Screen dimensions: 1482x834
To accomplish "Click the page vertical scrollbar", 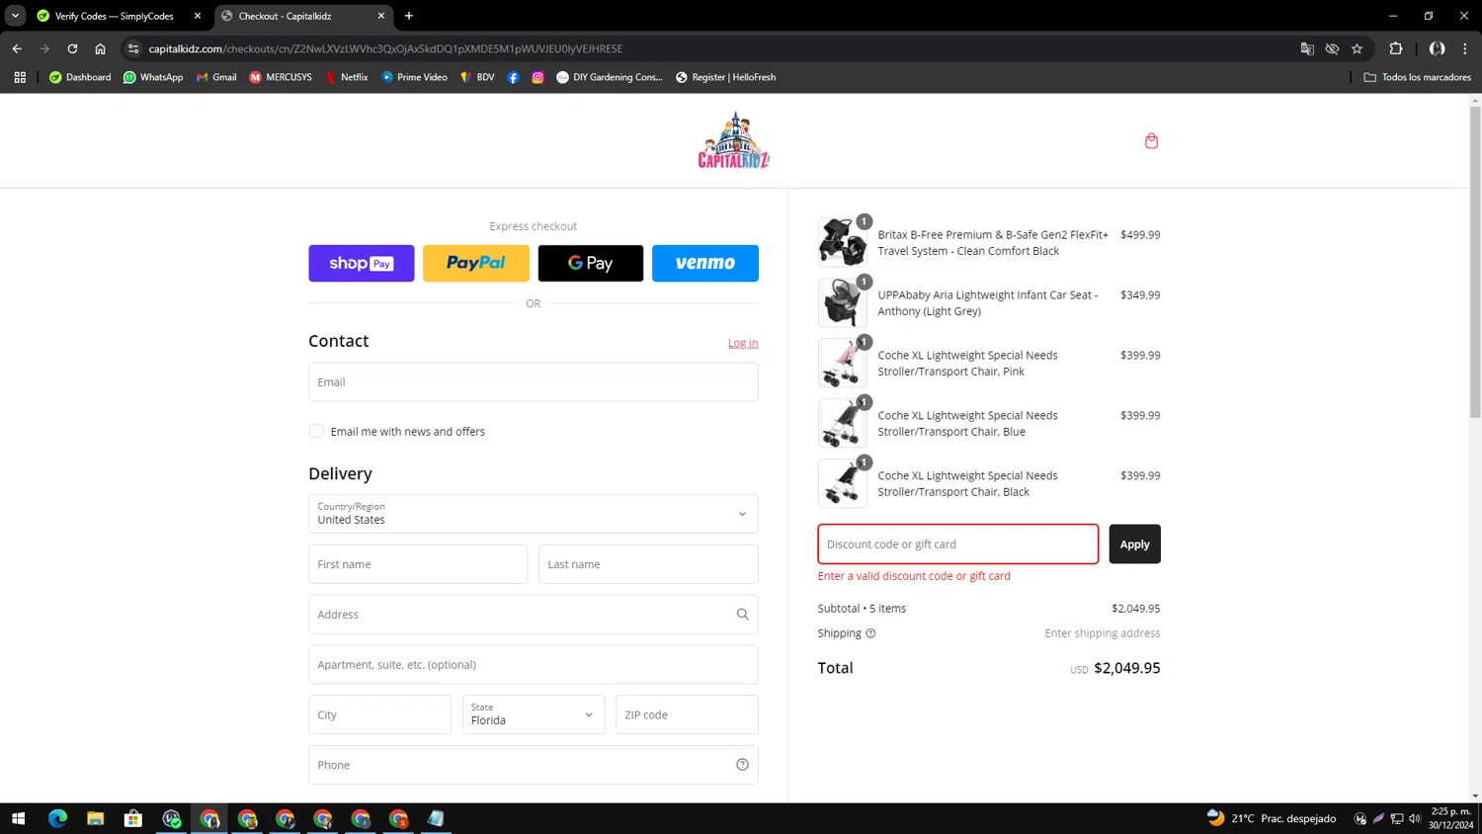I will (1475, 262).
